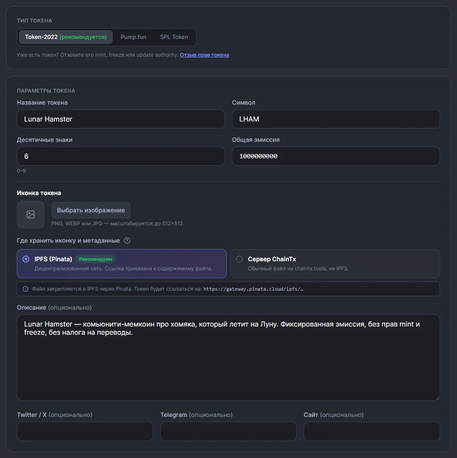Click the Рекомендуем badge on IPFS option
Screen dimensions: 457x458
point(95,259)
